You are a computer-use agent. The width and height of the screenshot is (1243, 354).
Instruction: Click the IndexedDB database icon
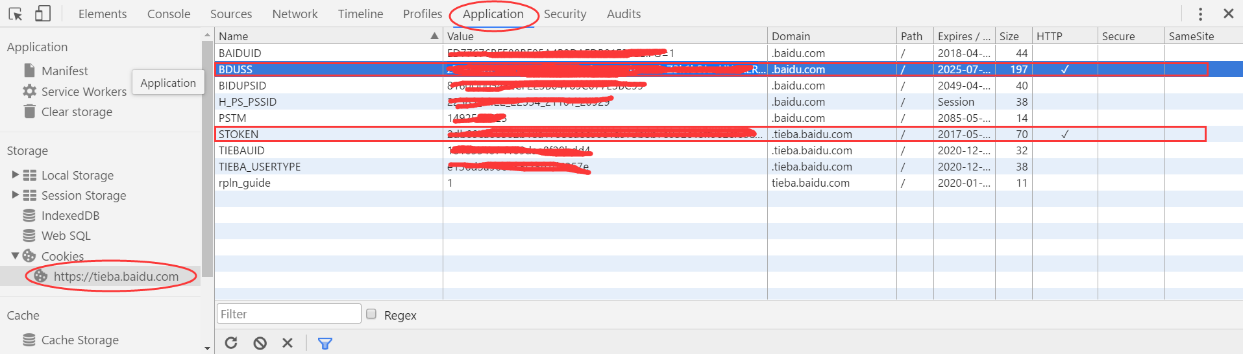pyautogui.click(x=29, y=215)
